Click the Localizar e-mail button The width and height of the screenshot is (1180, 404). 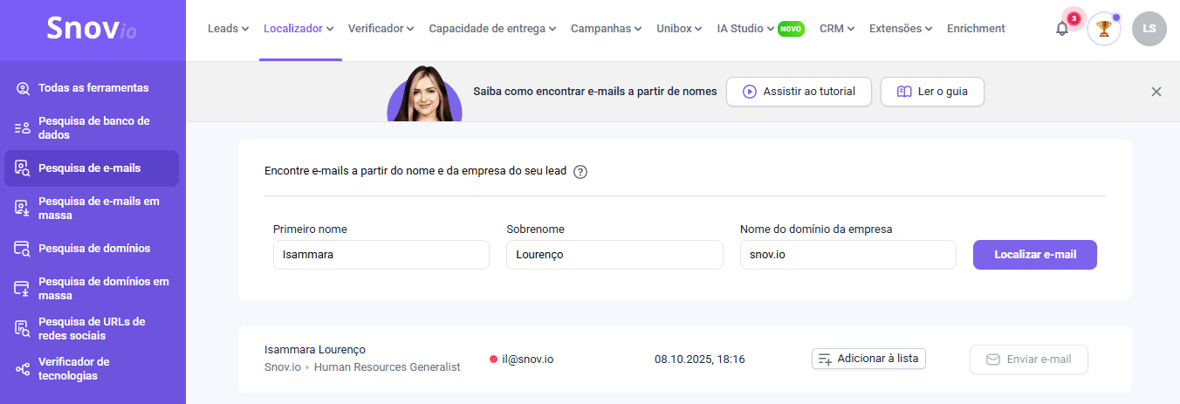point(1034,255)
